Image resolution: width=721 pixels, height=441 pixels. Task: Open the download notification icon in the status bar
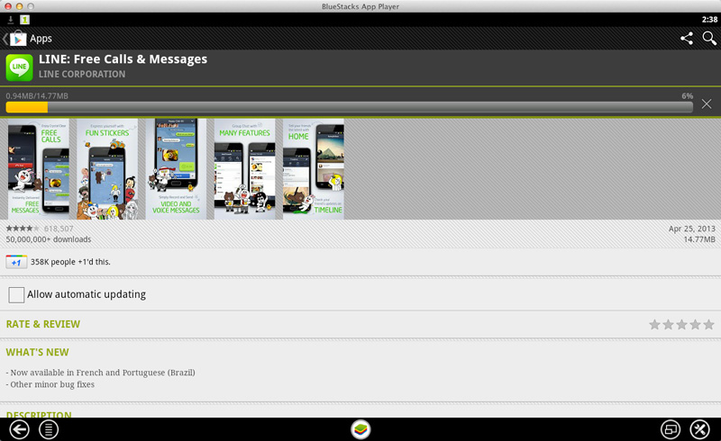(x=11, y=19)
